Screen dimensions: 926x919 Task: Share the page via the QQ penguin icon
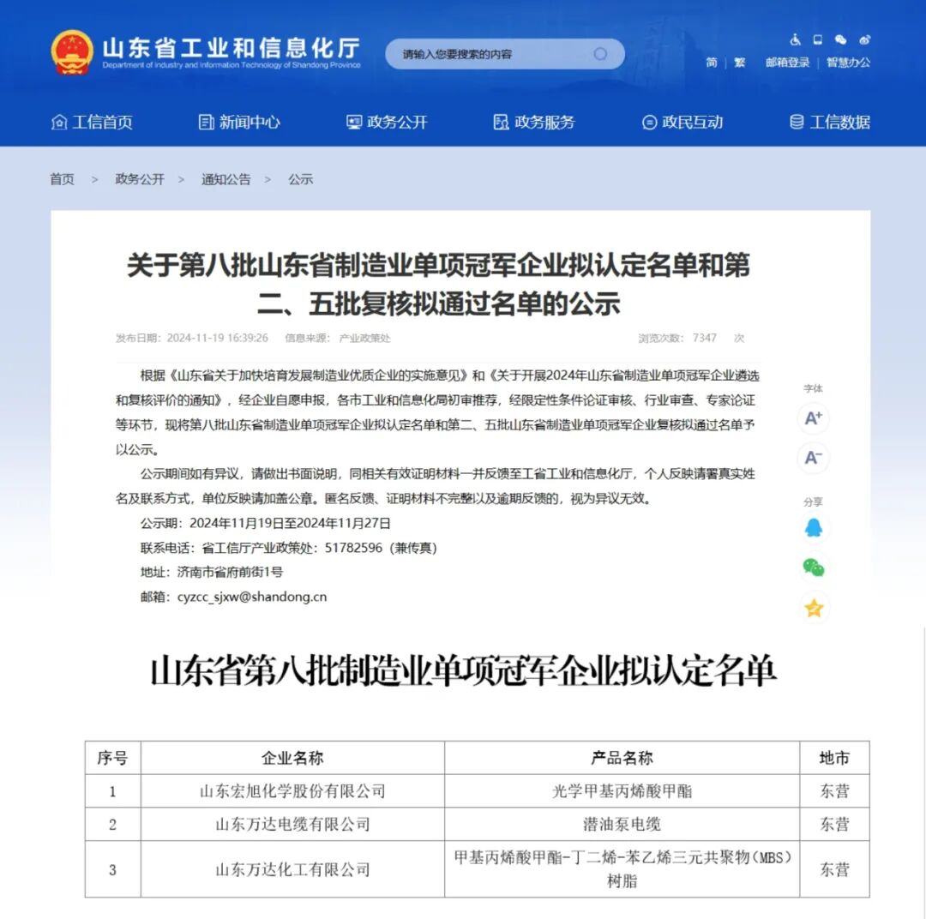pyautogui.click(x=813, y=528)
